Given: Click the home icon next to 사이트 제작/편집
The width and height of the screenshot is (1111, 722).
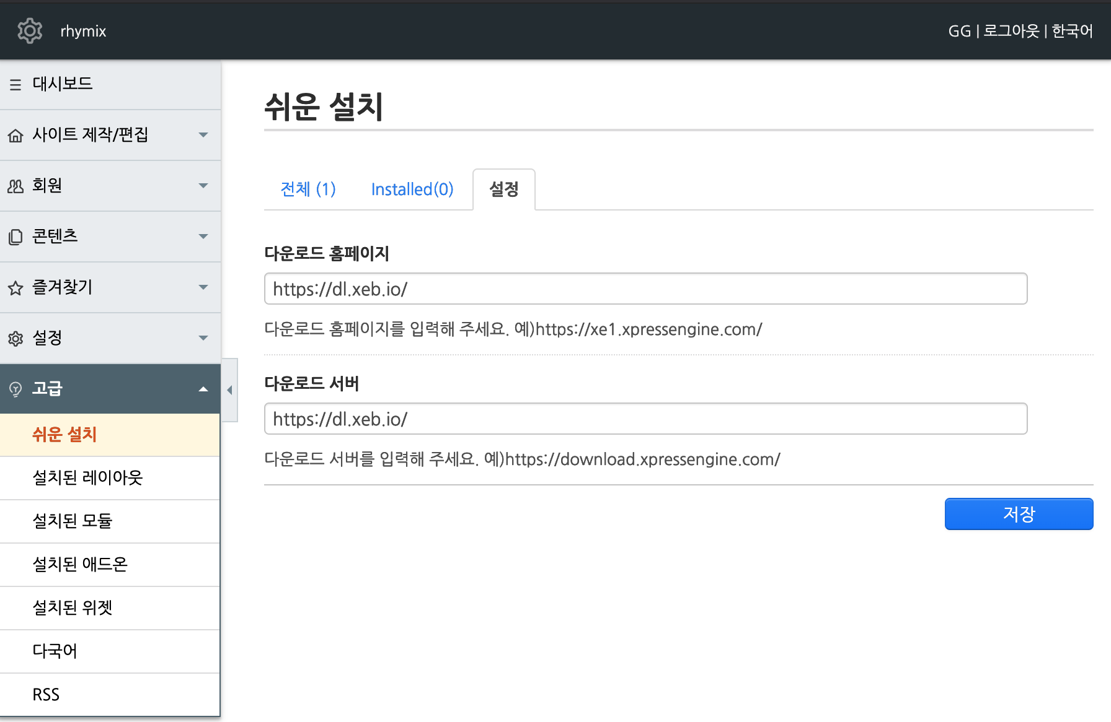Looking at the screenshot, I should pos(16,135).
